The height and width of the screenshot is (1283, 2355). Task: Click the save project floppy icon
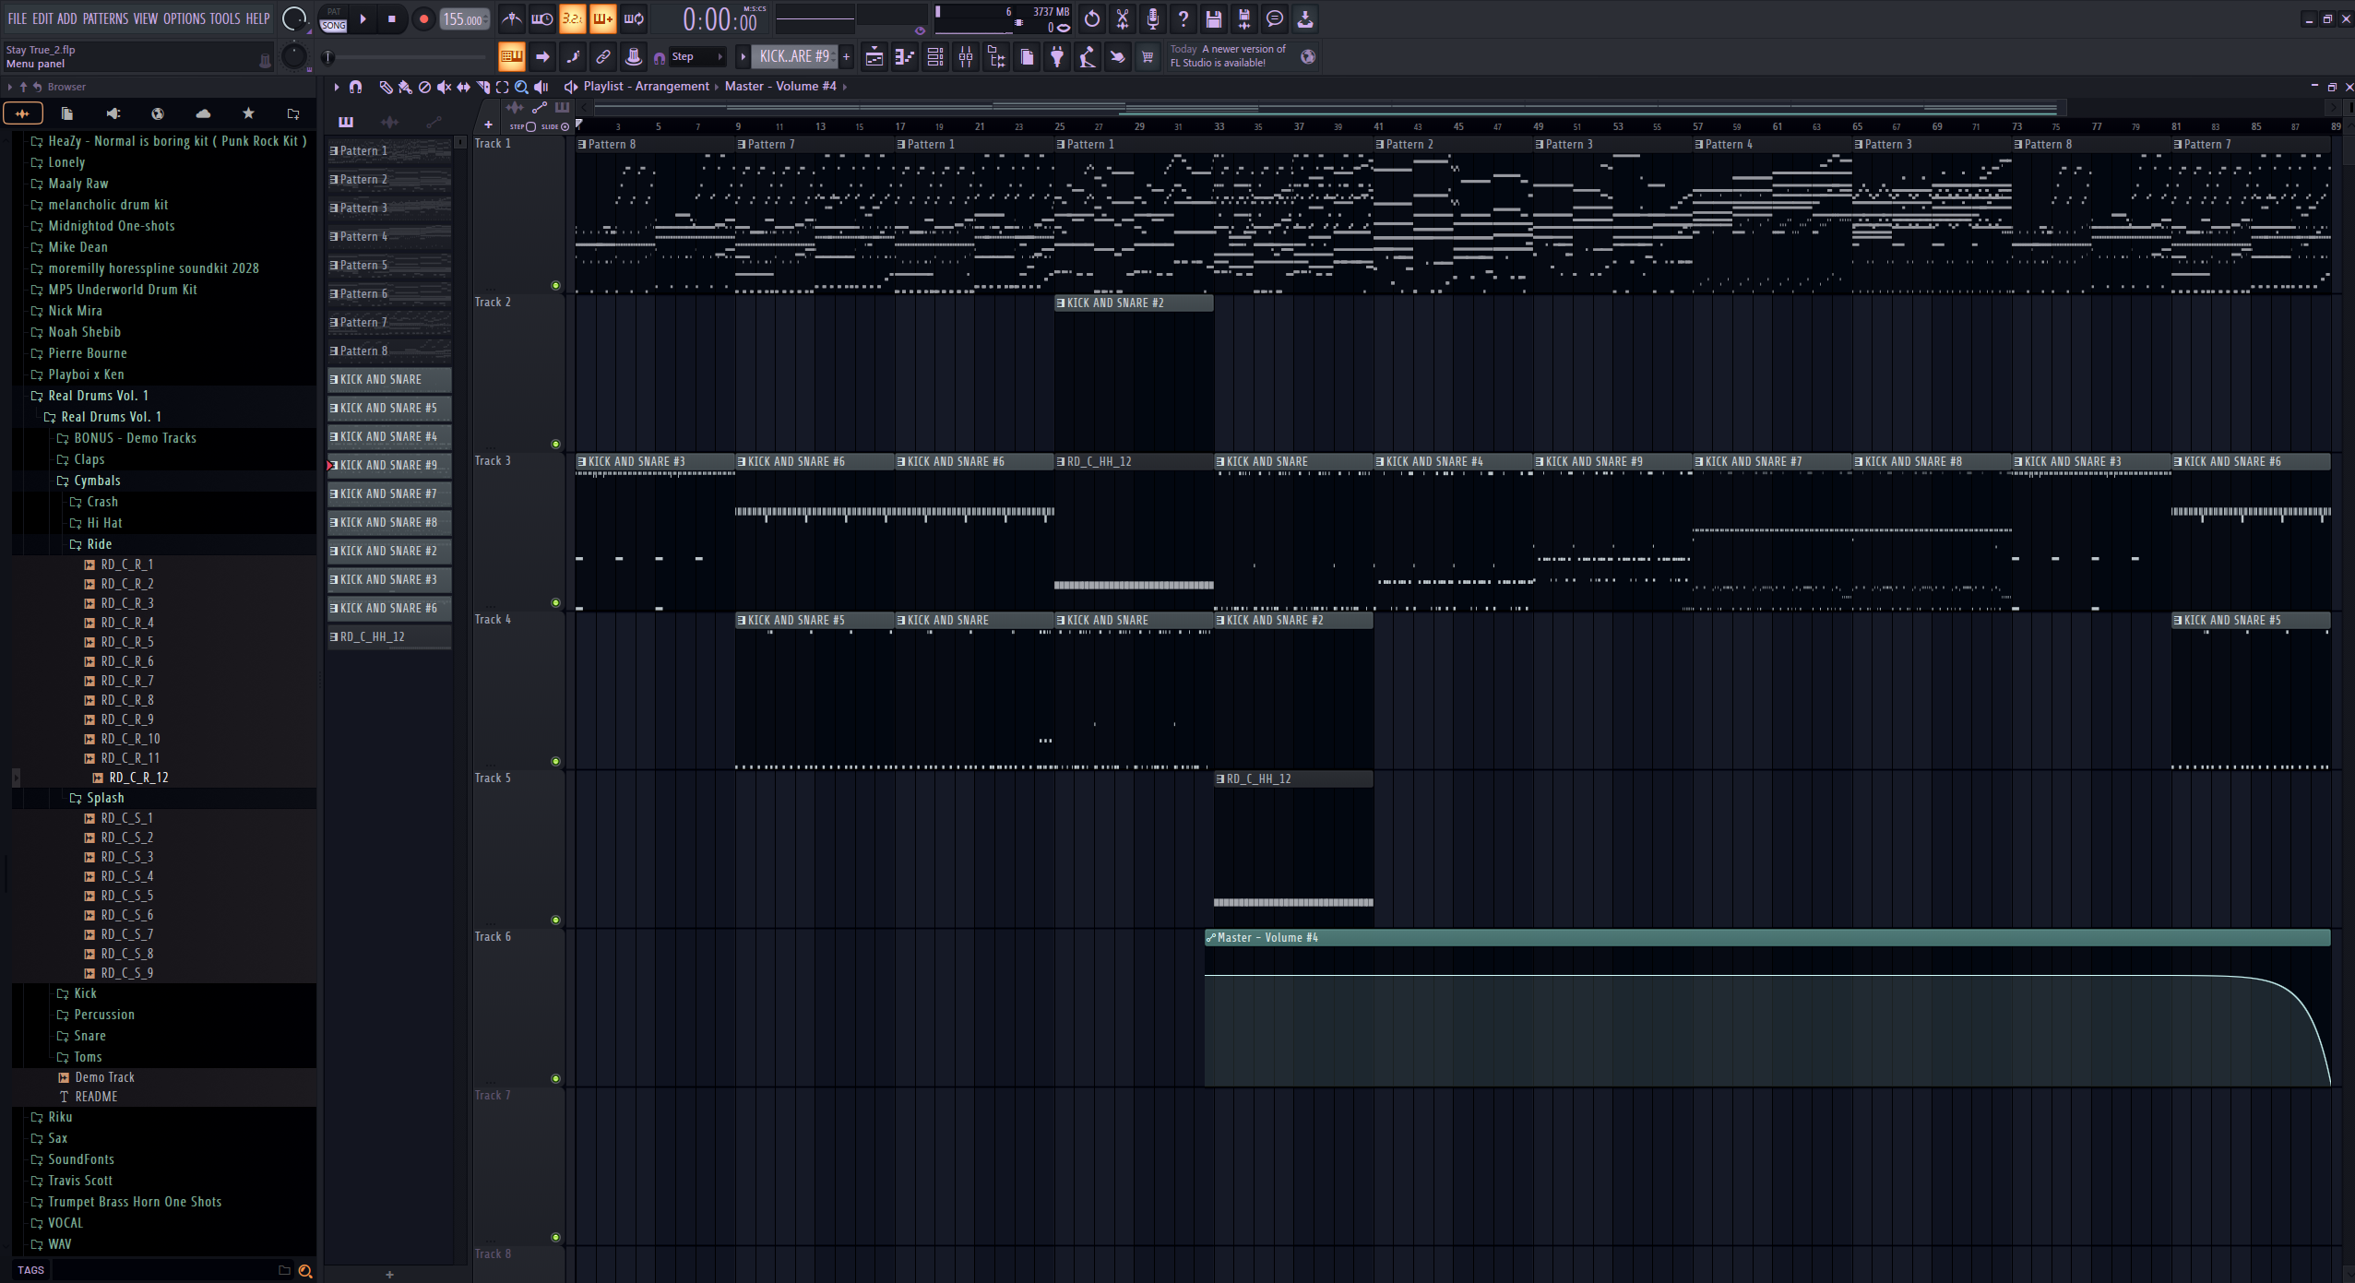click(1214, 18)
